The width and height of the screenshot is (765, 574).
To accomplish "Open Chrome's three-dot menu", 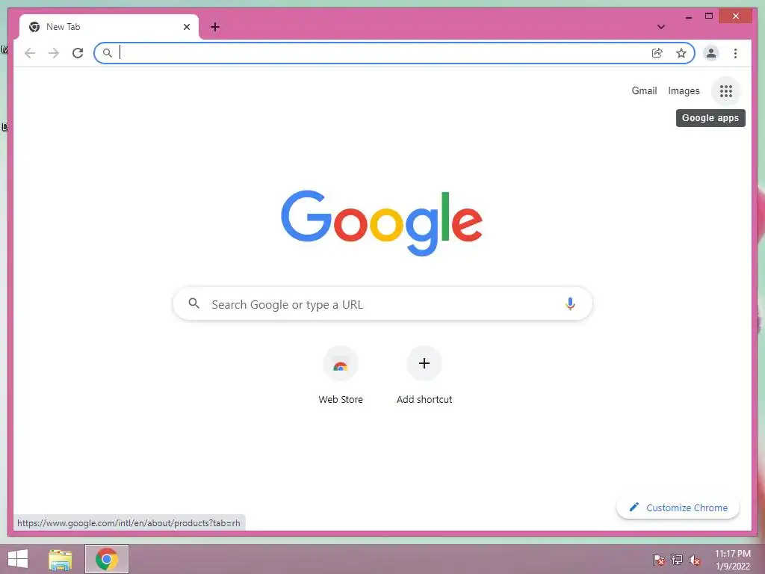I will point(735,53).
